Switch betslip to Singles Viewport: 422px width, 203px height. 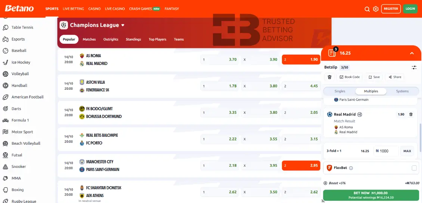[x=339, y=91]
